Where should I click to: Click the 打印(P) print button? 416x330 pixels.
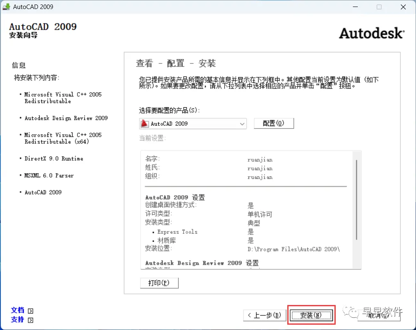tap(159, 283)
